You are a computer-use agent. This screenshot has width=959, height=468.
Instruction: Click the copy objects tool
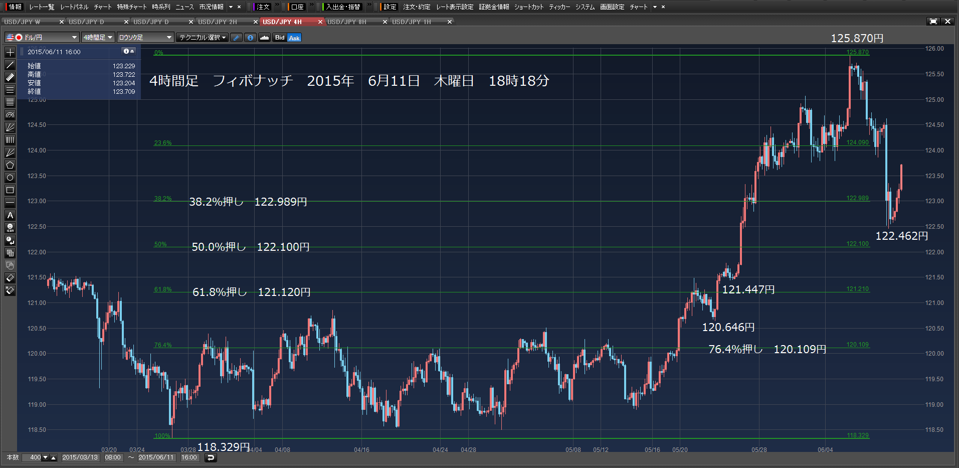pos(10,253)
